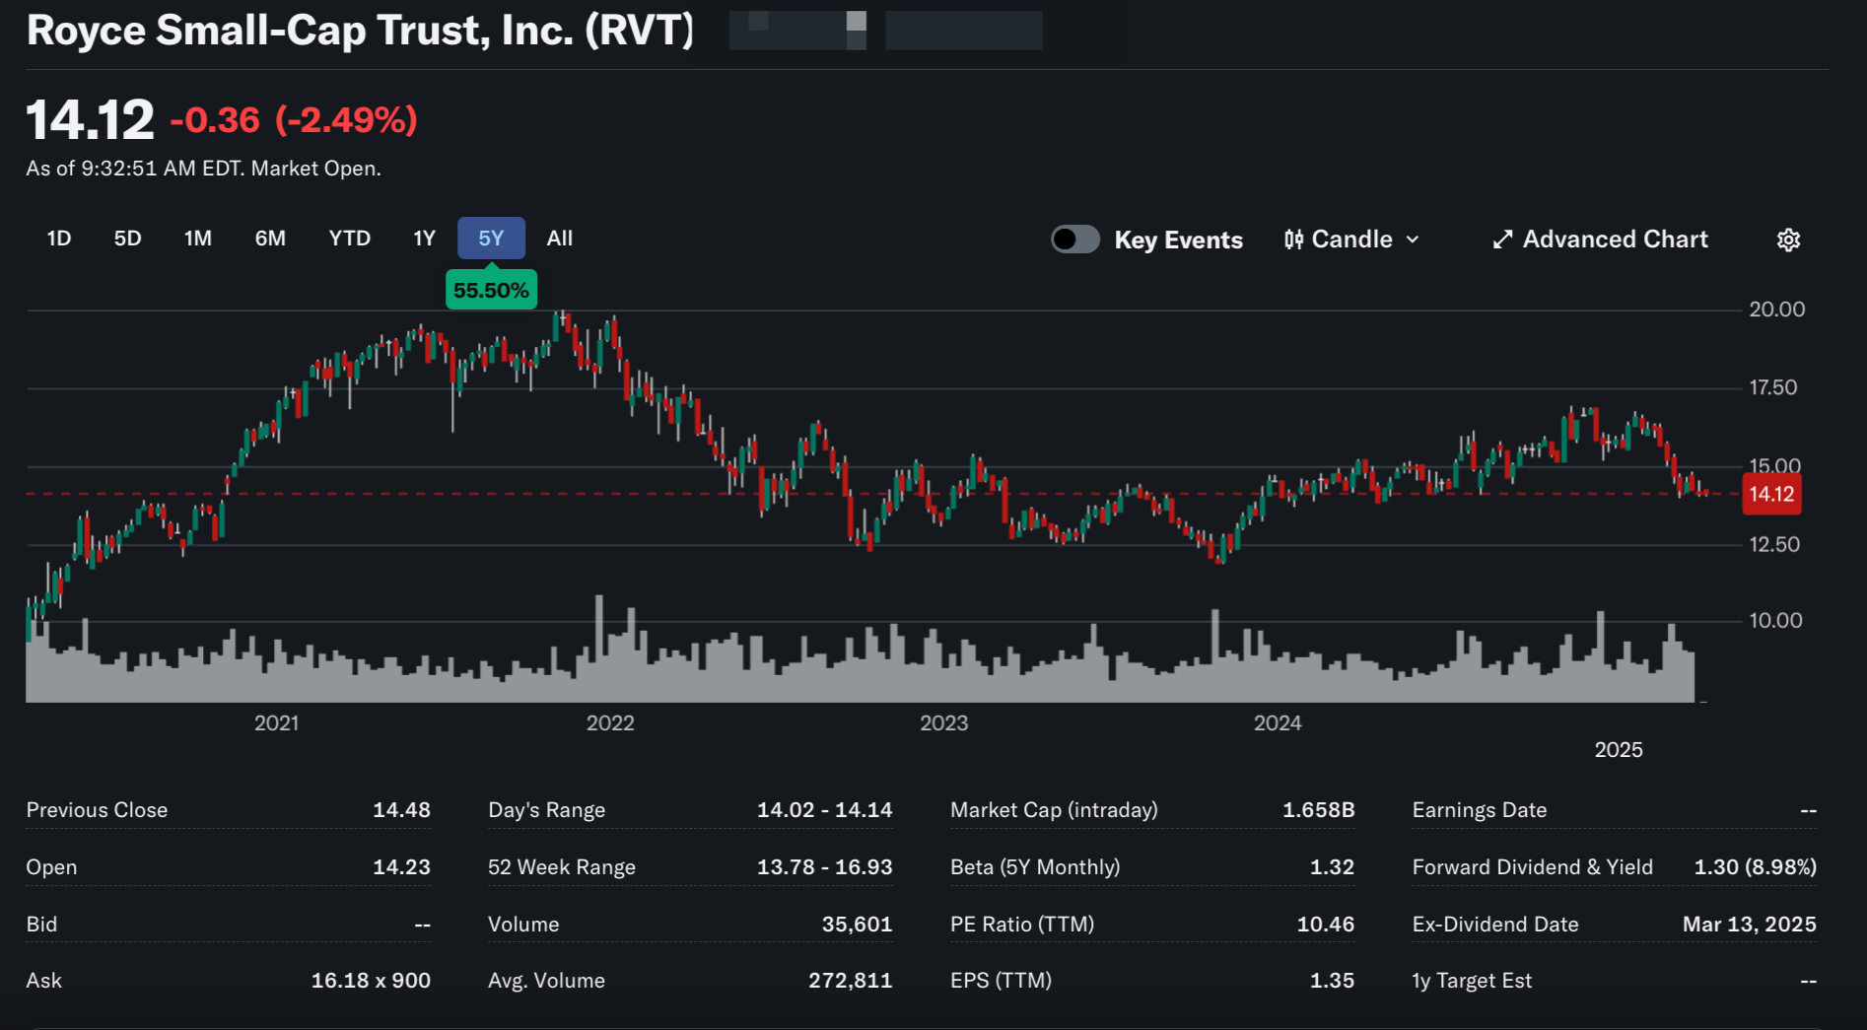Viewport: 1867px width, 1030px height.
Task: Click the 14.12 current price chart marker
Action: pos(1771,494)
